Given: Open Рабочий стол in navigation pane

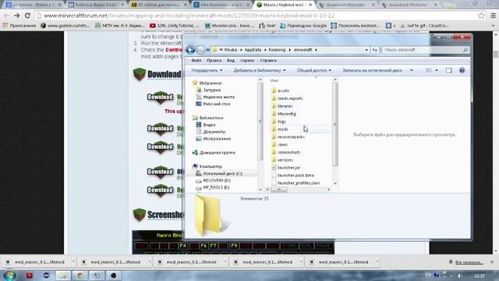Looking at the screenshot, I should click(217, 104).
